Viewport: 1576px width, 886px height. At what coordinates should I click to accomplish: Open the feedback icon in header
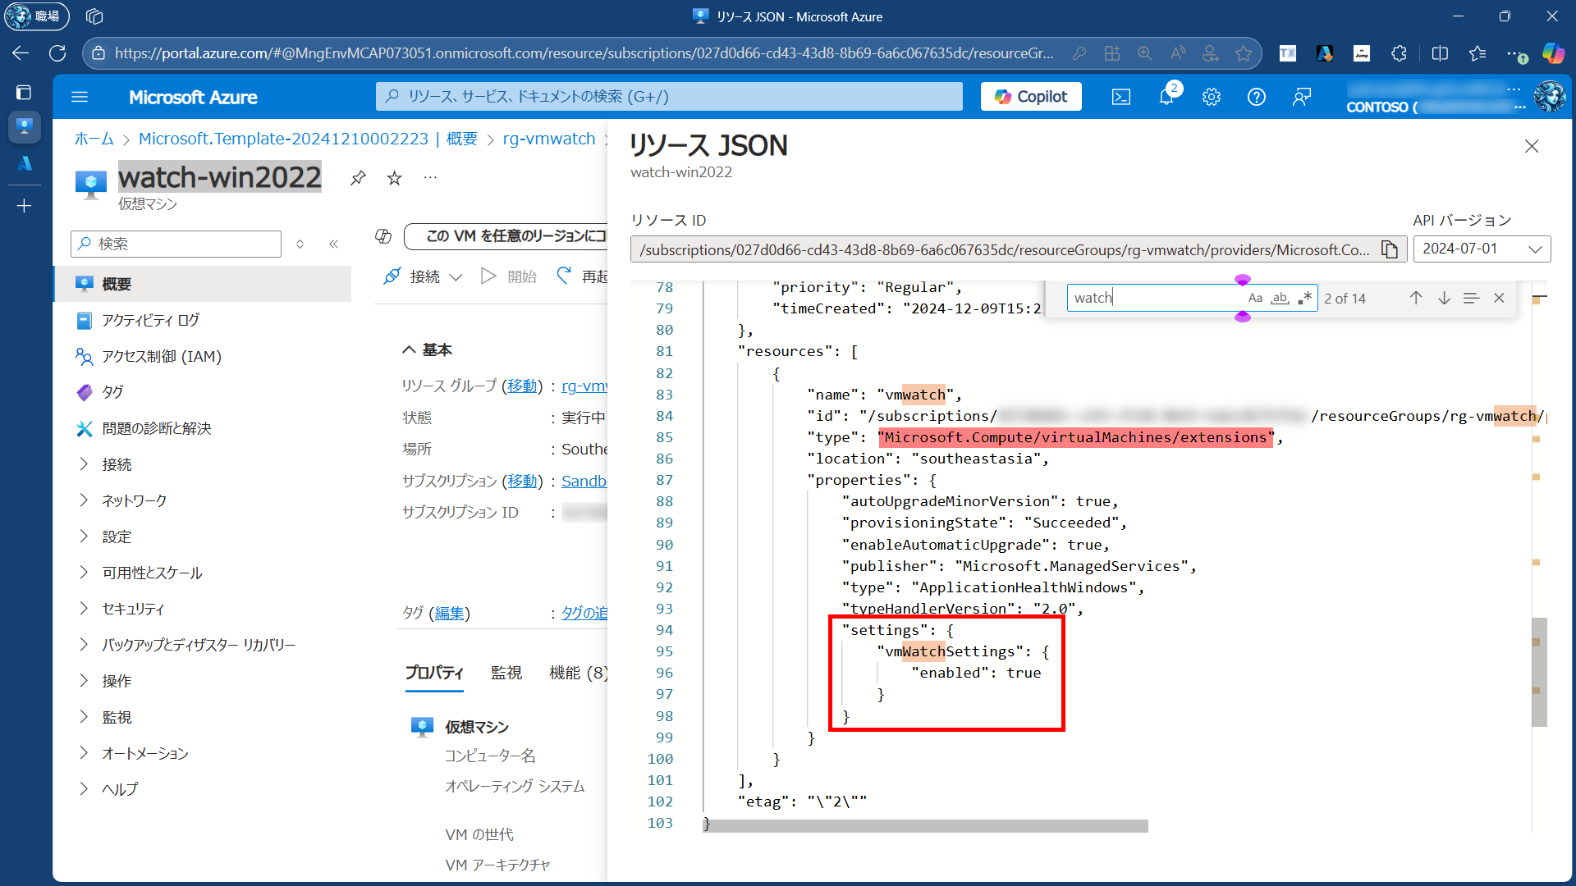1301,97
